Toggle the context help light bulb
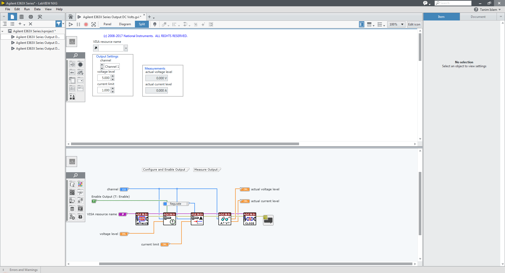This screenshot has width=505, height=273. 155,24
